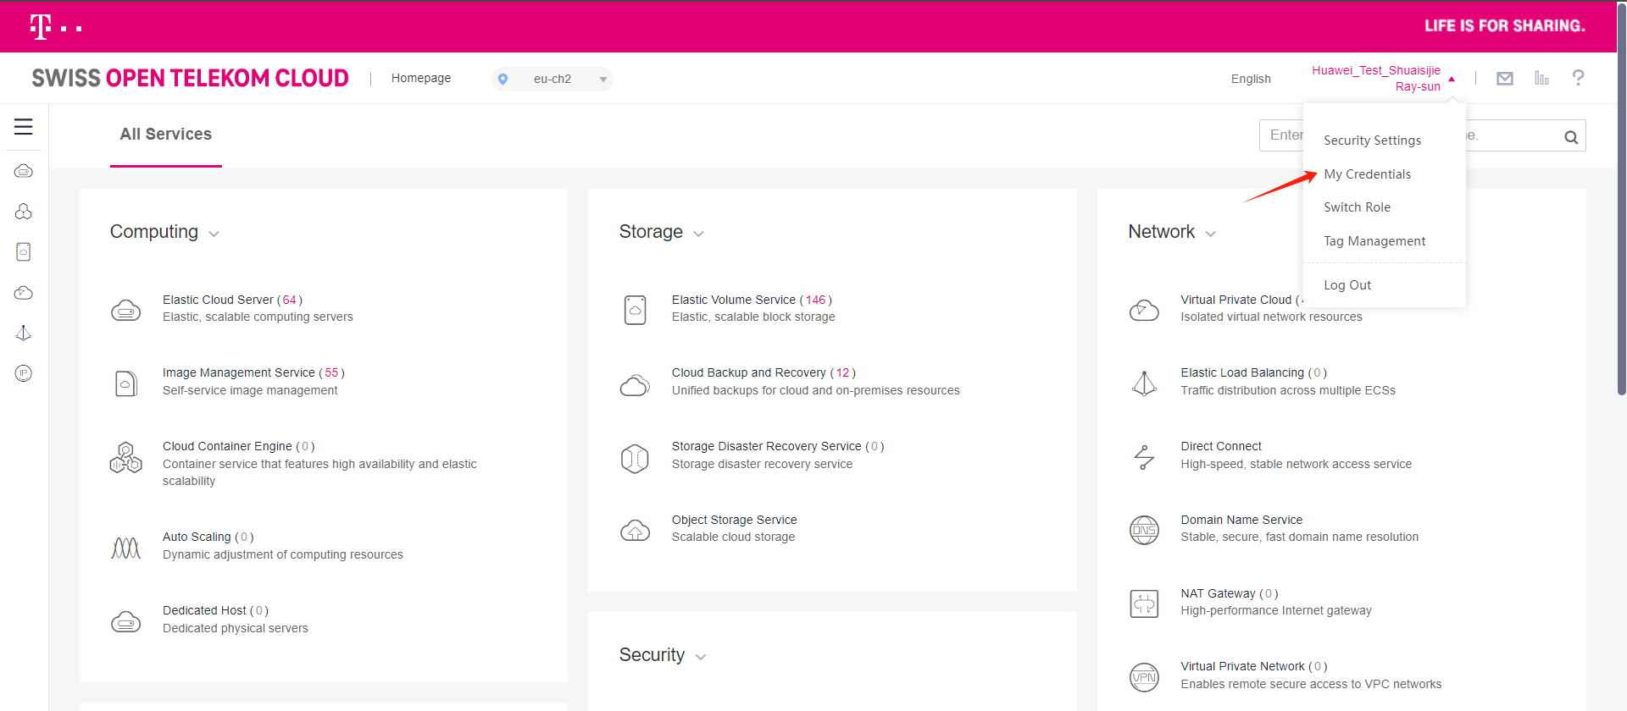The image size is (1627, 711).
Task: Select Tag Management from account menu
Action: coord(1374,241)
